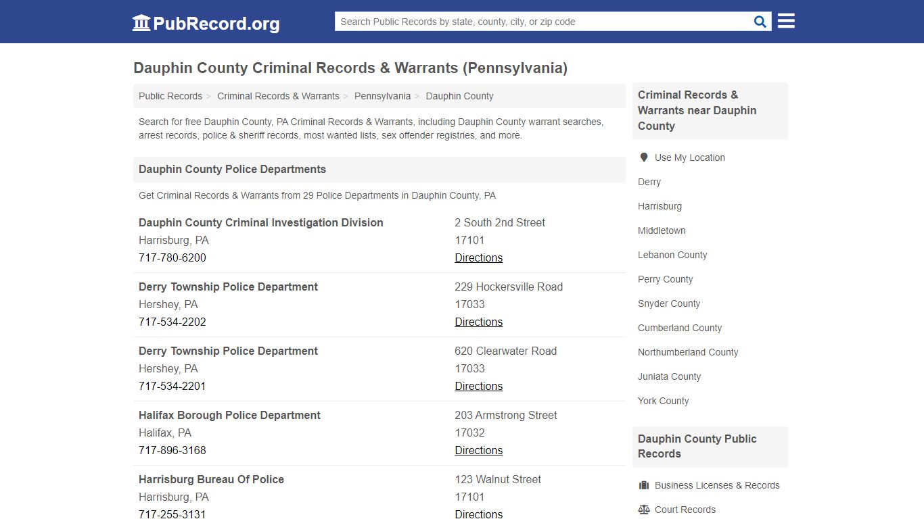Image resolution: width=924 pixels, height=519 pixels.
Task: Click Use My Location
Action: (689, 157)
